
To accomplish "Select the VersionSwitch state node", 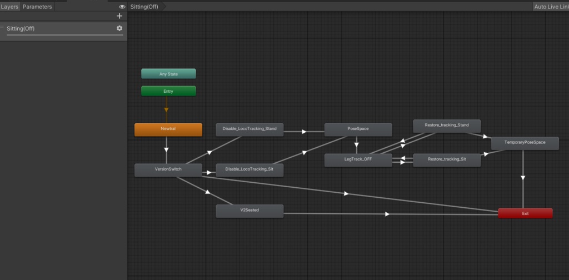I will point(168,170).
